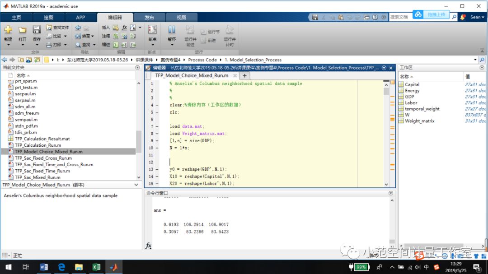Comment lines with the percent icon
The height and width of the screenshot is (274, 488).
(116, 36)
